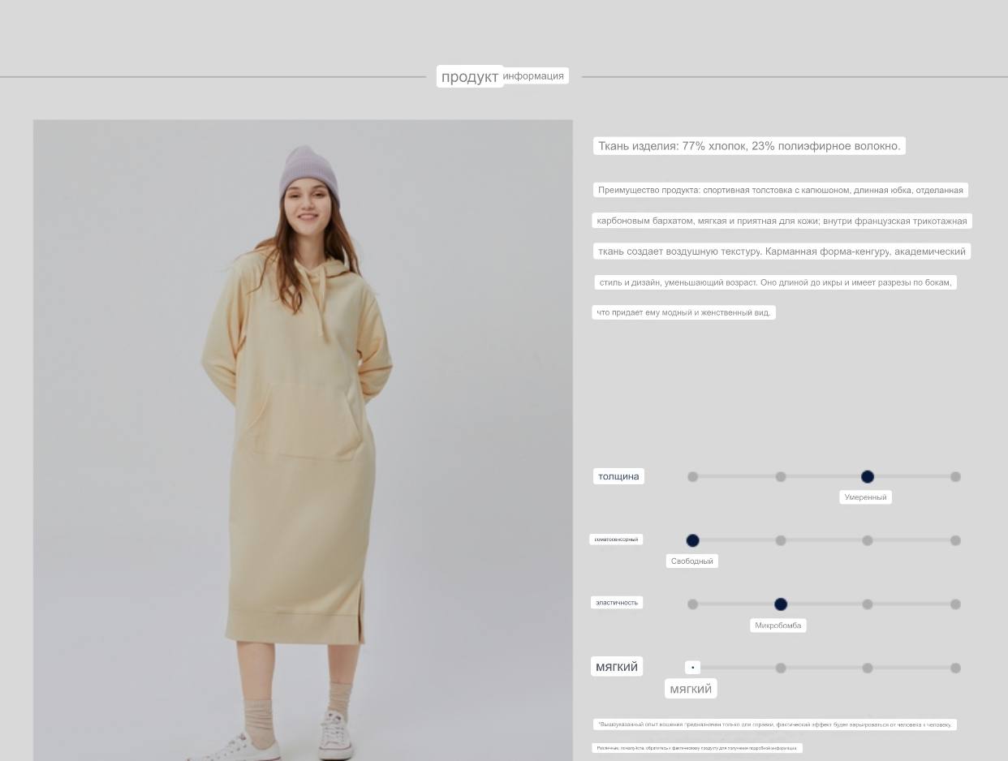Click the line starting 'карбоновым бархатом'
The width and height of the screenshot is (1008, 761).
coord(782,221)
